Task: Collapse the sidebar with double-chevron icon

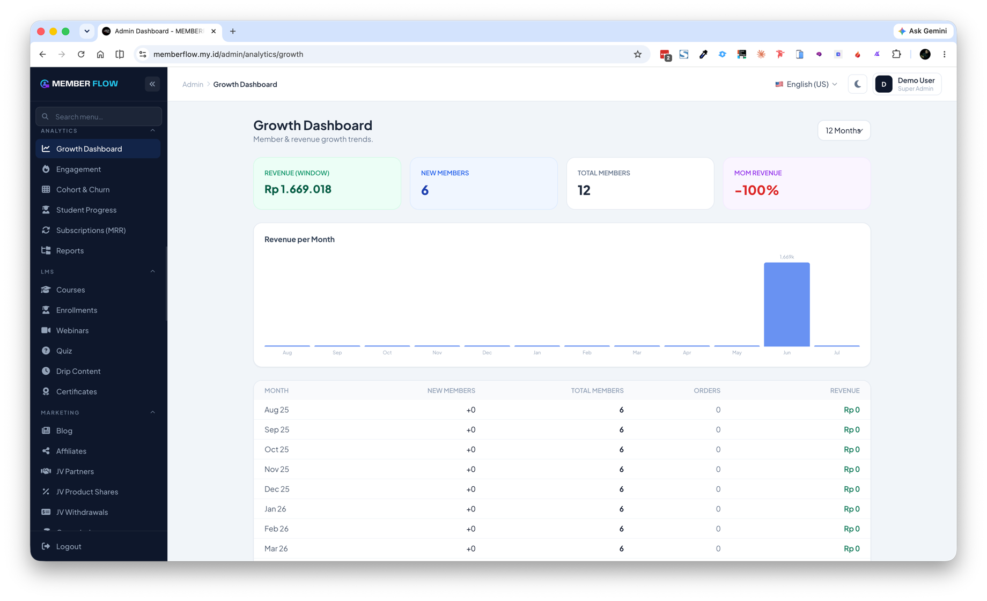Action: (152, 84)
